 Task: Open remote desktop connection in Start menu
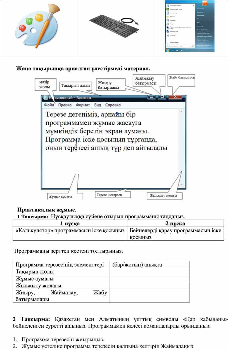click(x=179, y=28)
